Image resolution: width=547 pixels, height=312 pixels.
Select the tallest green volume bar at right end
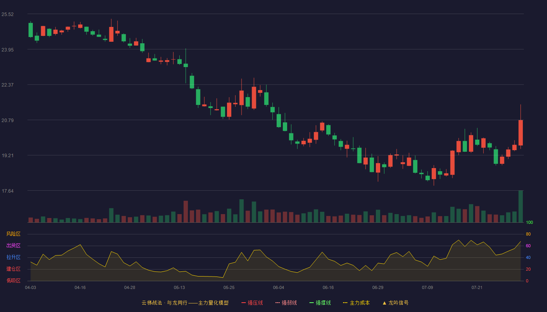pos(520,206)
